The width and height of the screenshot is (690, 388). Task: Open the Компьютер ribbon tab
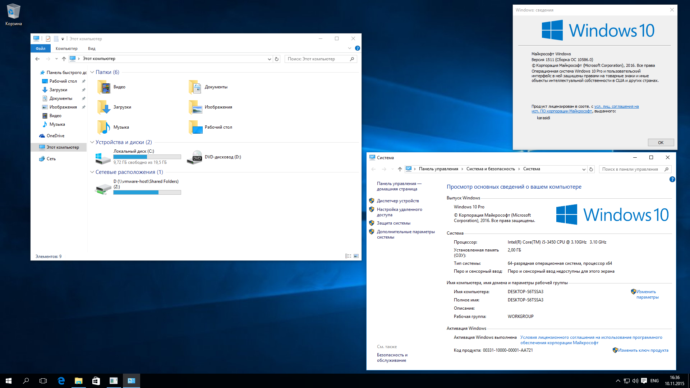click(66, 48)
